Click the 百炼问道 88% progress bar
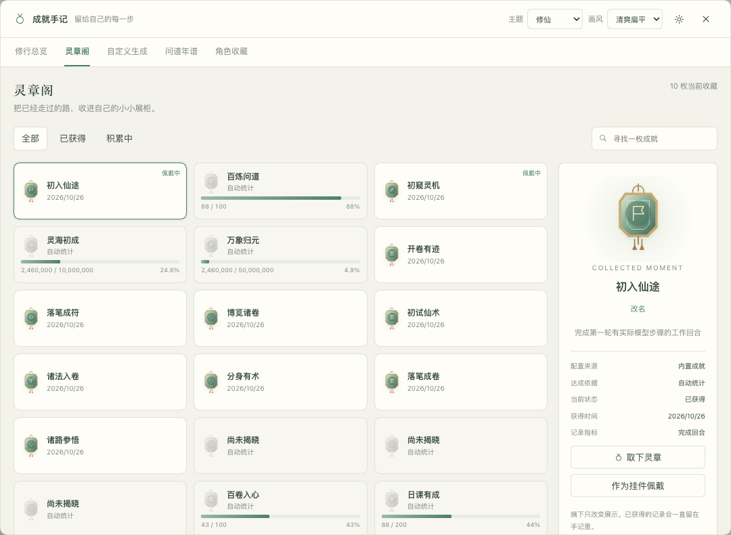Image resolution: width=731 pixels, height=535 pixels. click(280, 198)
